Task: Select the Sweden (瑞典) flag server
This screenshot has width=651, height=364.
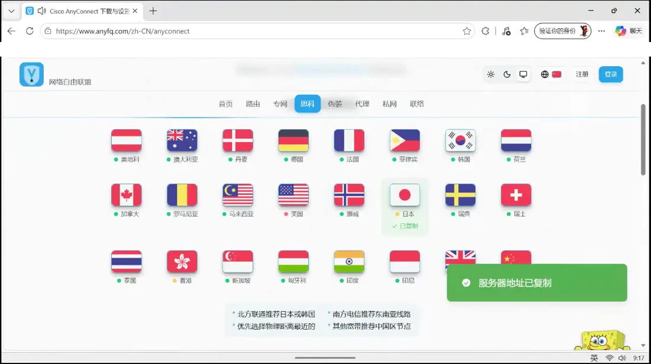Action: [x=460, y=195]
